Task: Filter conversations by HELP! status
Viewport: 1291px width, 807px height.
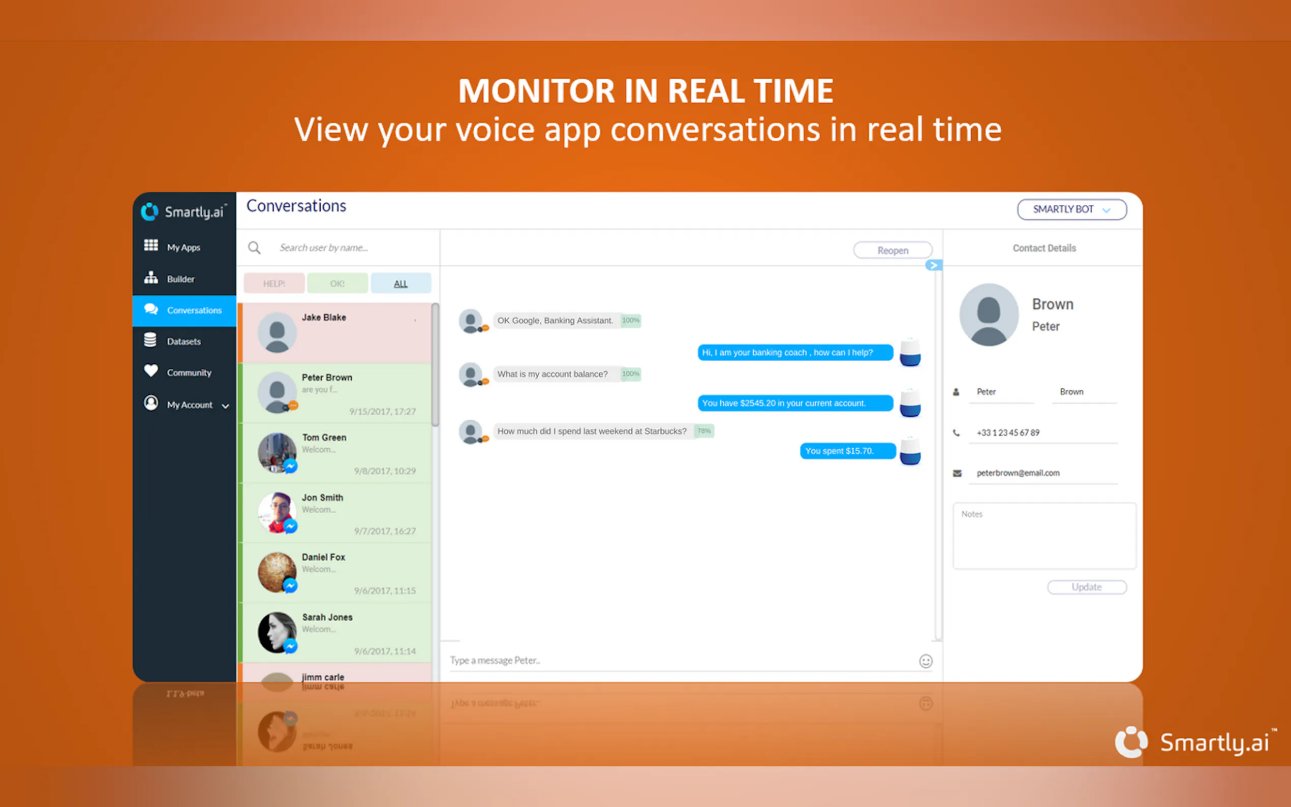Action: coord(274,284)
